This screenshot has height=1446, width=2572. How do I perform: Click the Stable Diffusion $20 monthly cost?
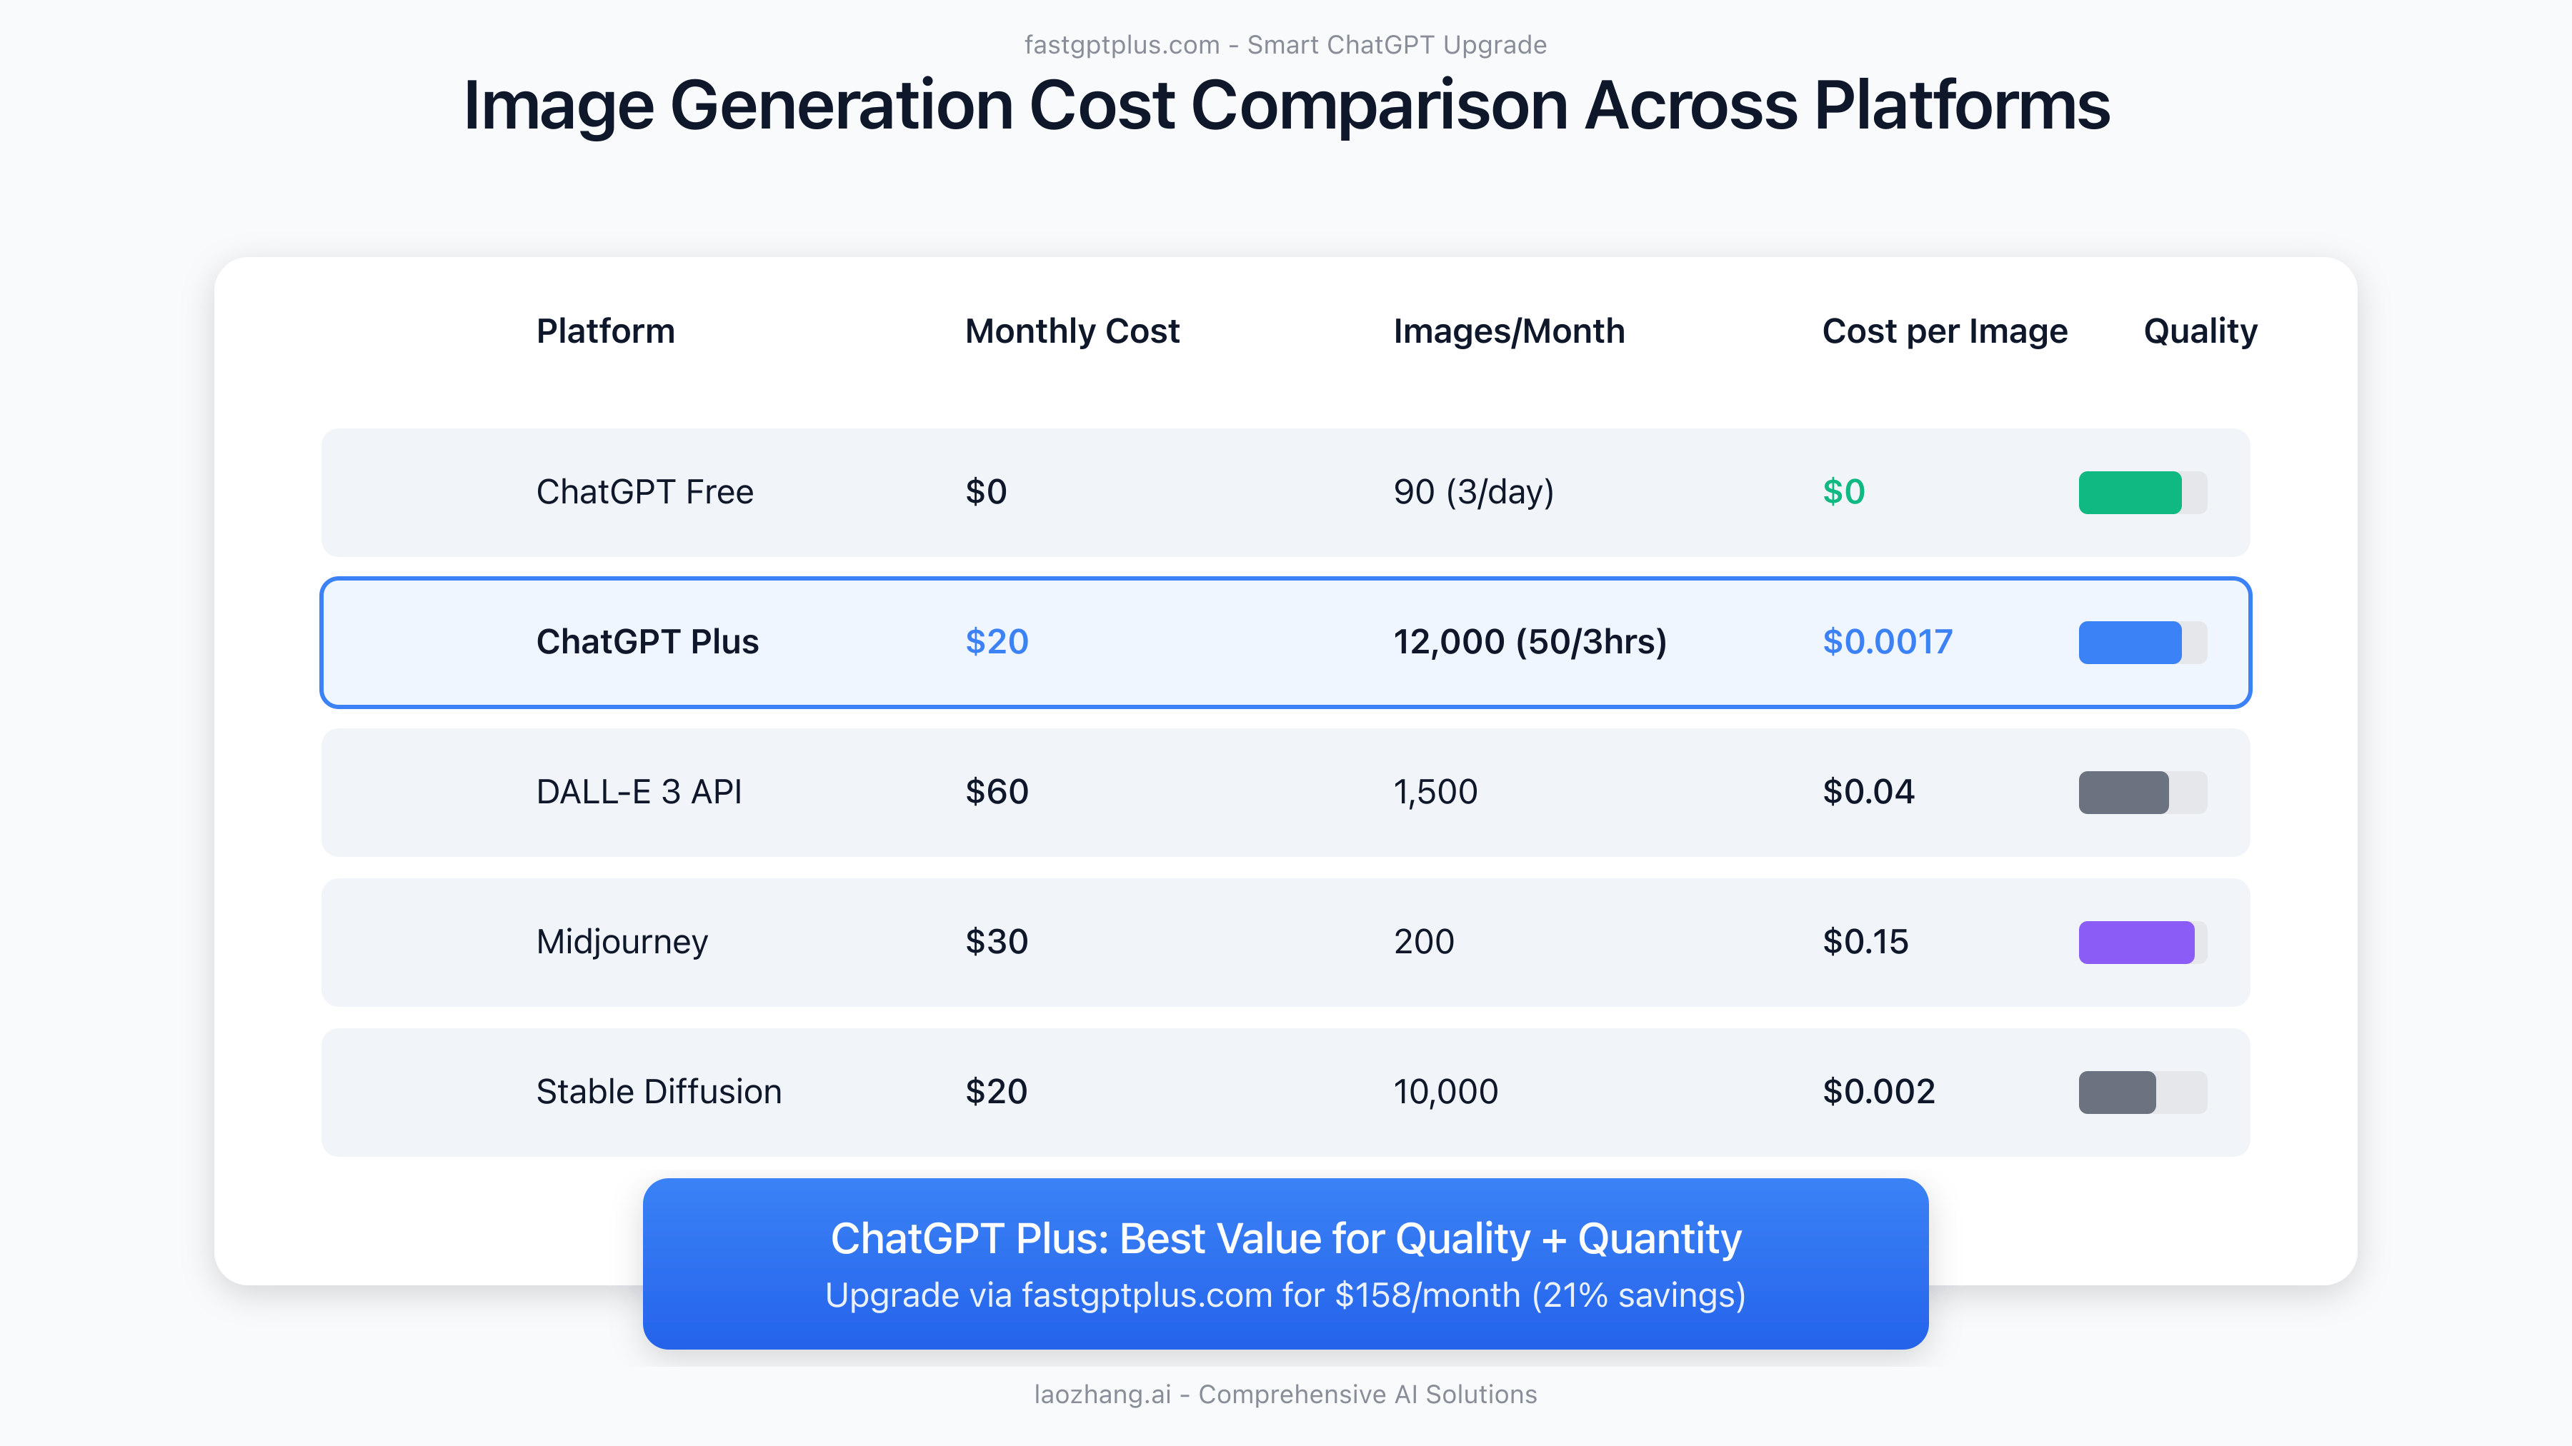point(995,1092)
